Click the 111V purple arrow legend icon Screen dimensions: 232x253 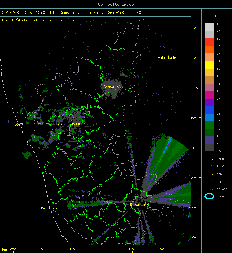coord(209,166)
